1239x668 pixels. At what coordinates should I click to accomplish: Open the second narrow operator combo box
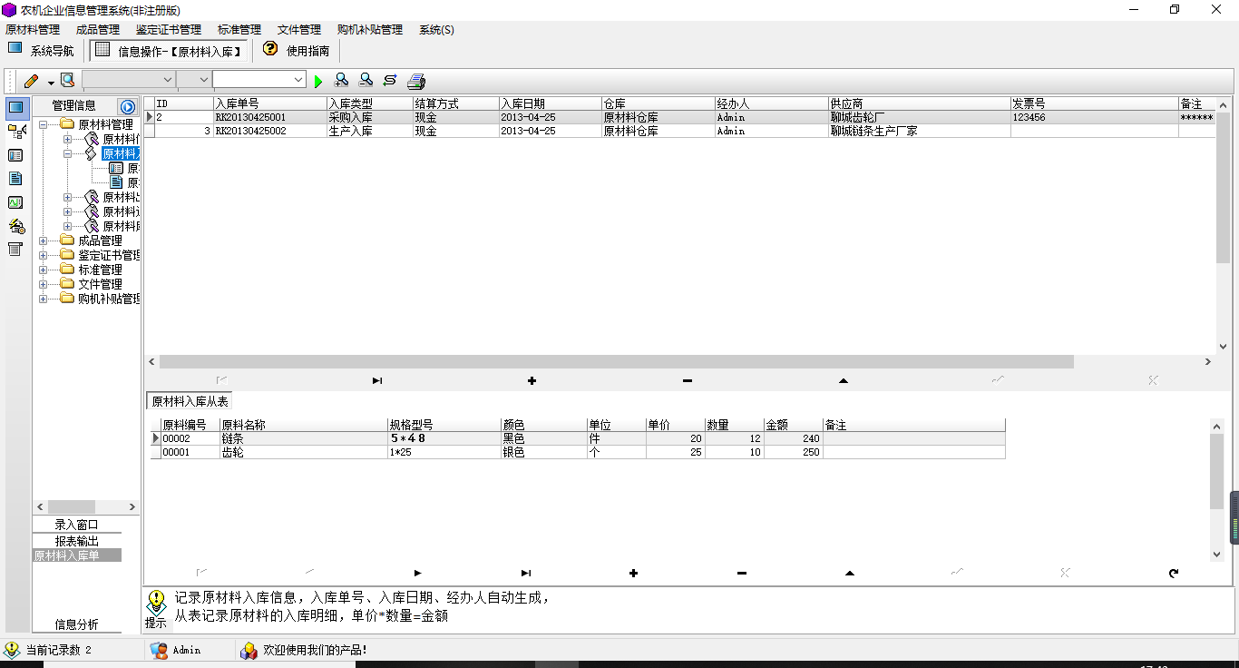[193, 80]
